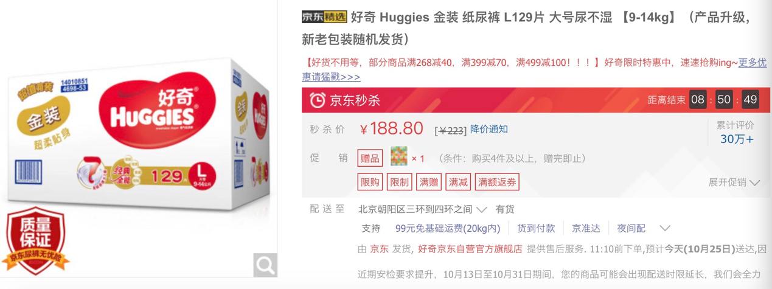Select the 限购 promotion tag
This screenshot has width=772, height=289.
pos(370,182)
